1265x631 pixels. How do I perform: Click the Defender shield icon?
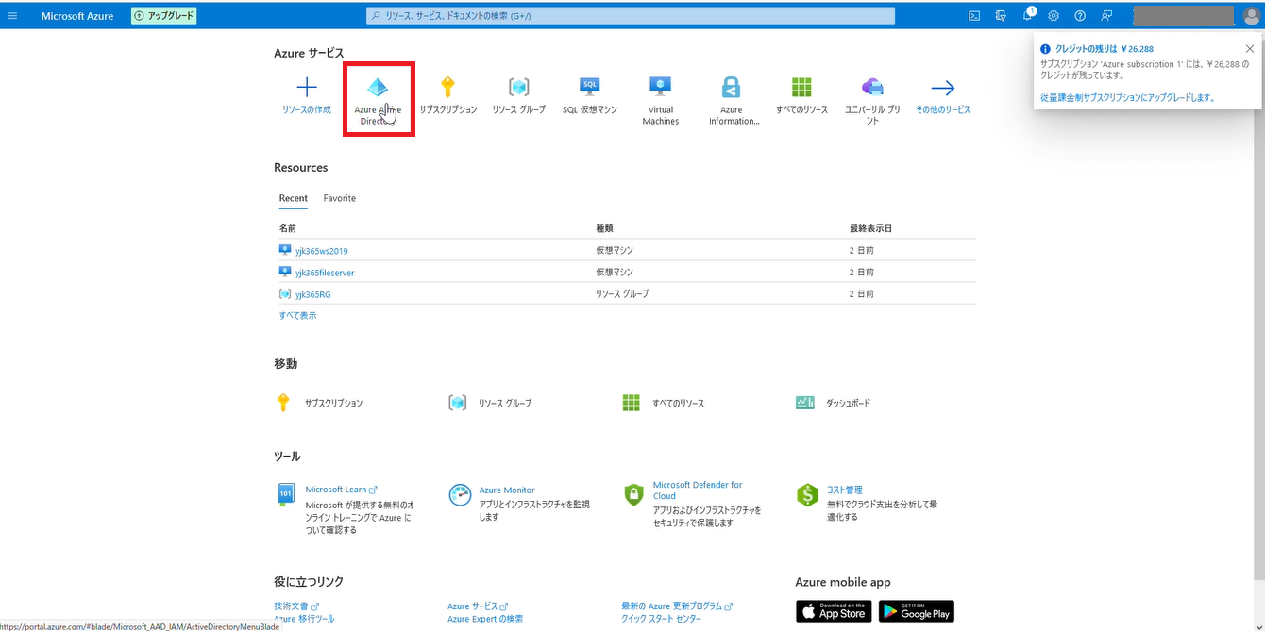[x=633, y=494]
